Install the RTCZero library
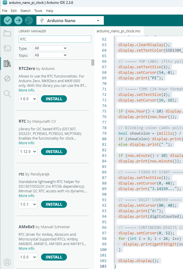Viewport: 183px width, 269px height. (54, 99)
